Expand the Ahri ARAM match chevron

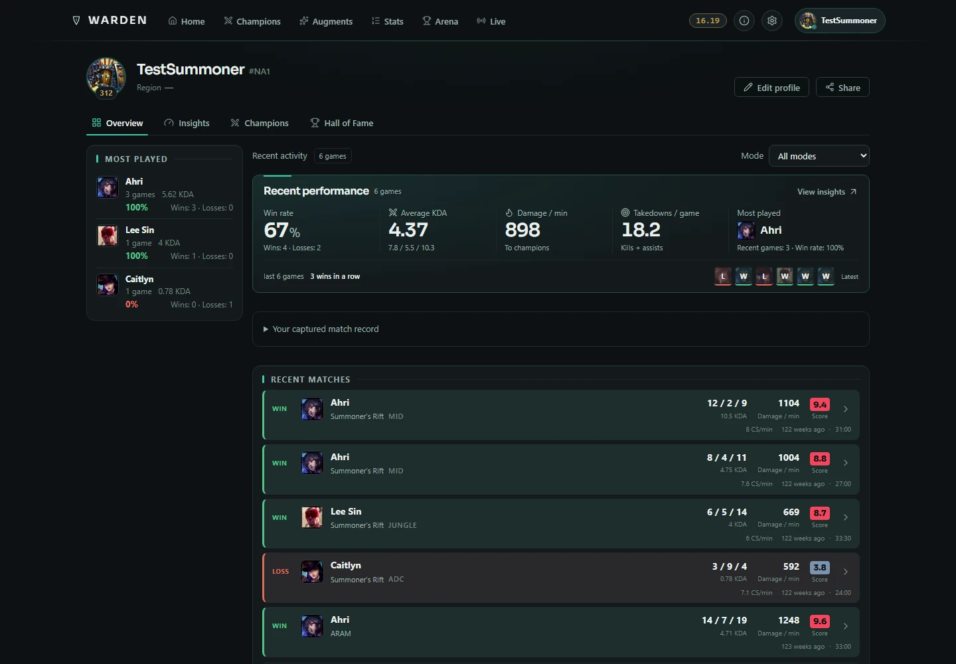(846, 626)
